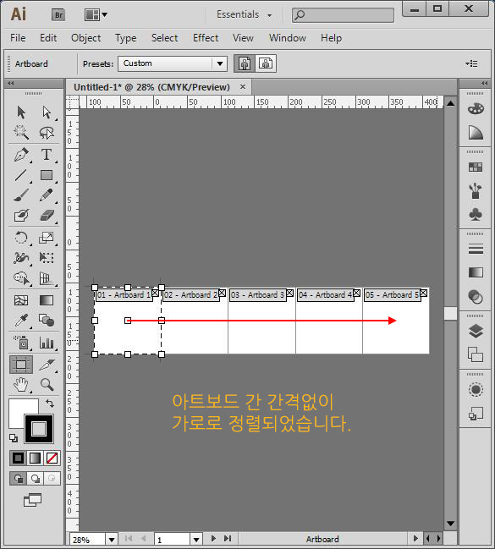This screenshot has height=549, width=495.
Task: Open artboard navigation dropdown
Action: coord(196,540)
